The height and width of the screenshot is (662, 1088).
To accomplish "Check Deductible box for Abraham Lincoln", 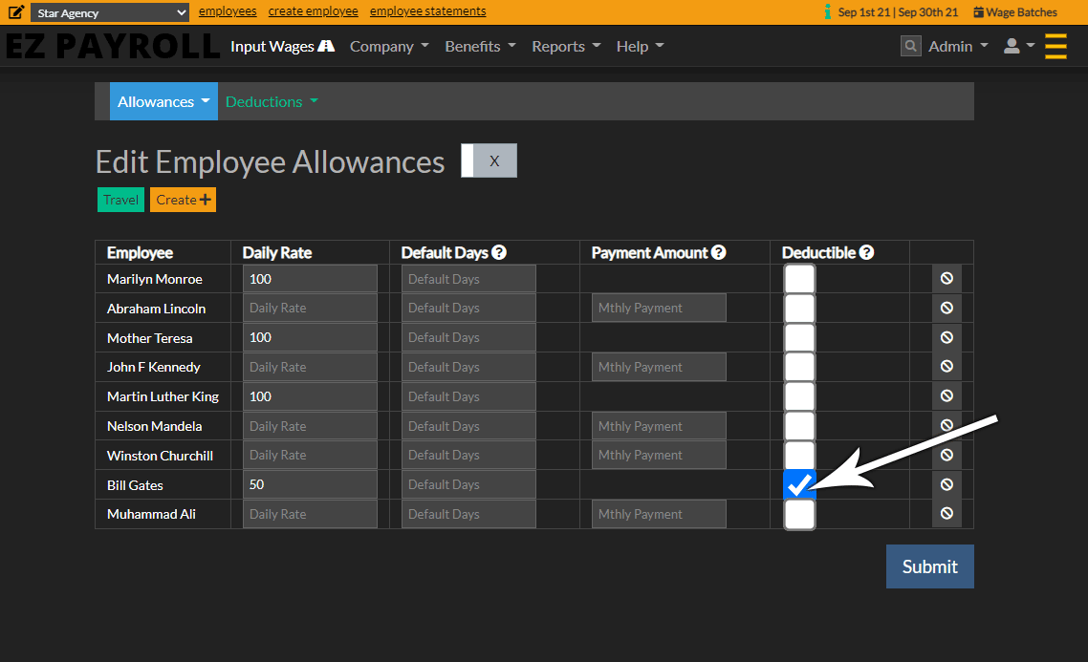I will point(799,309).
